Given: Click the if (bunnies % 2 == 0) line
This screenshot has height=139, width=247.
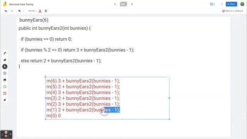Looking at the screenshot, I should click(x=78, y=50).
